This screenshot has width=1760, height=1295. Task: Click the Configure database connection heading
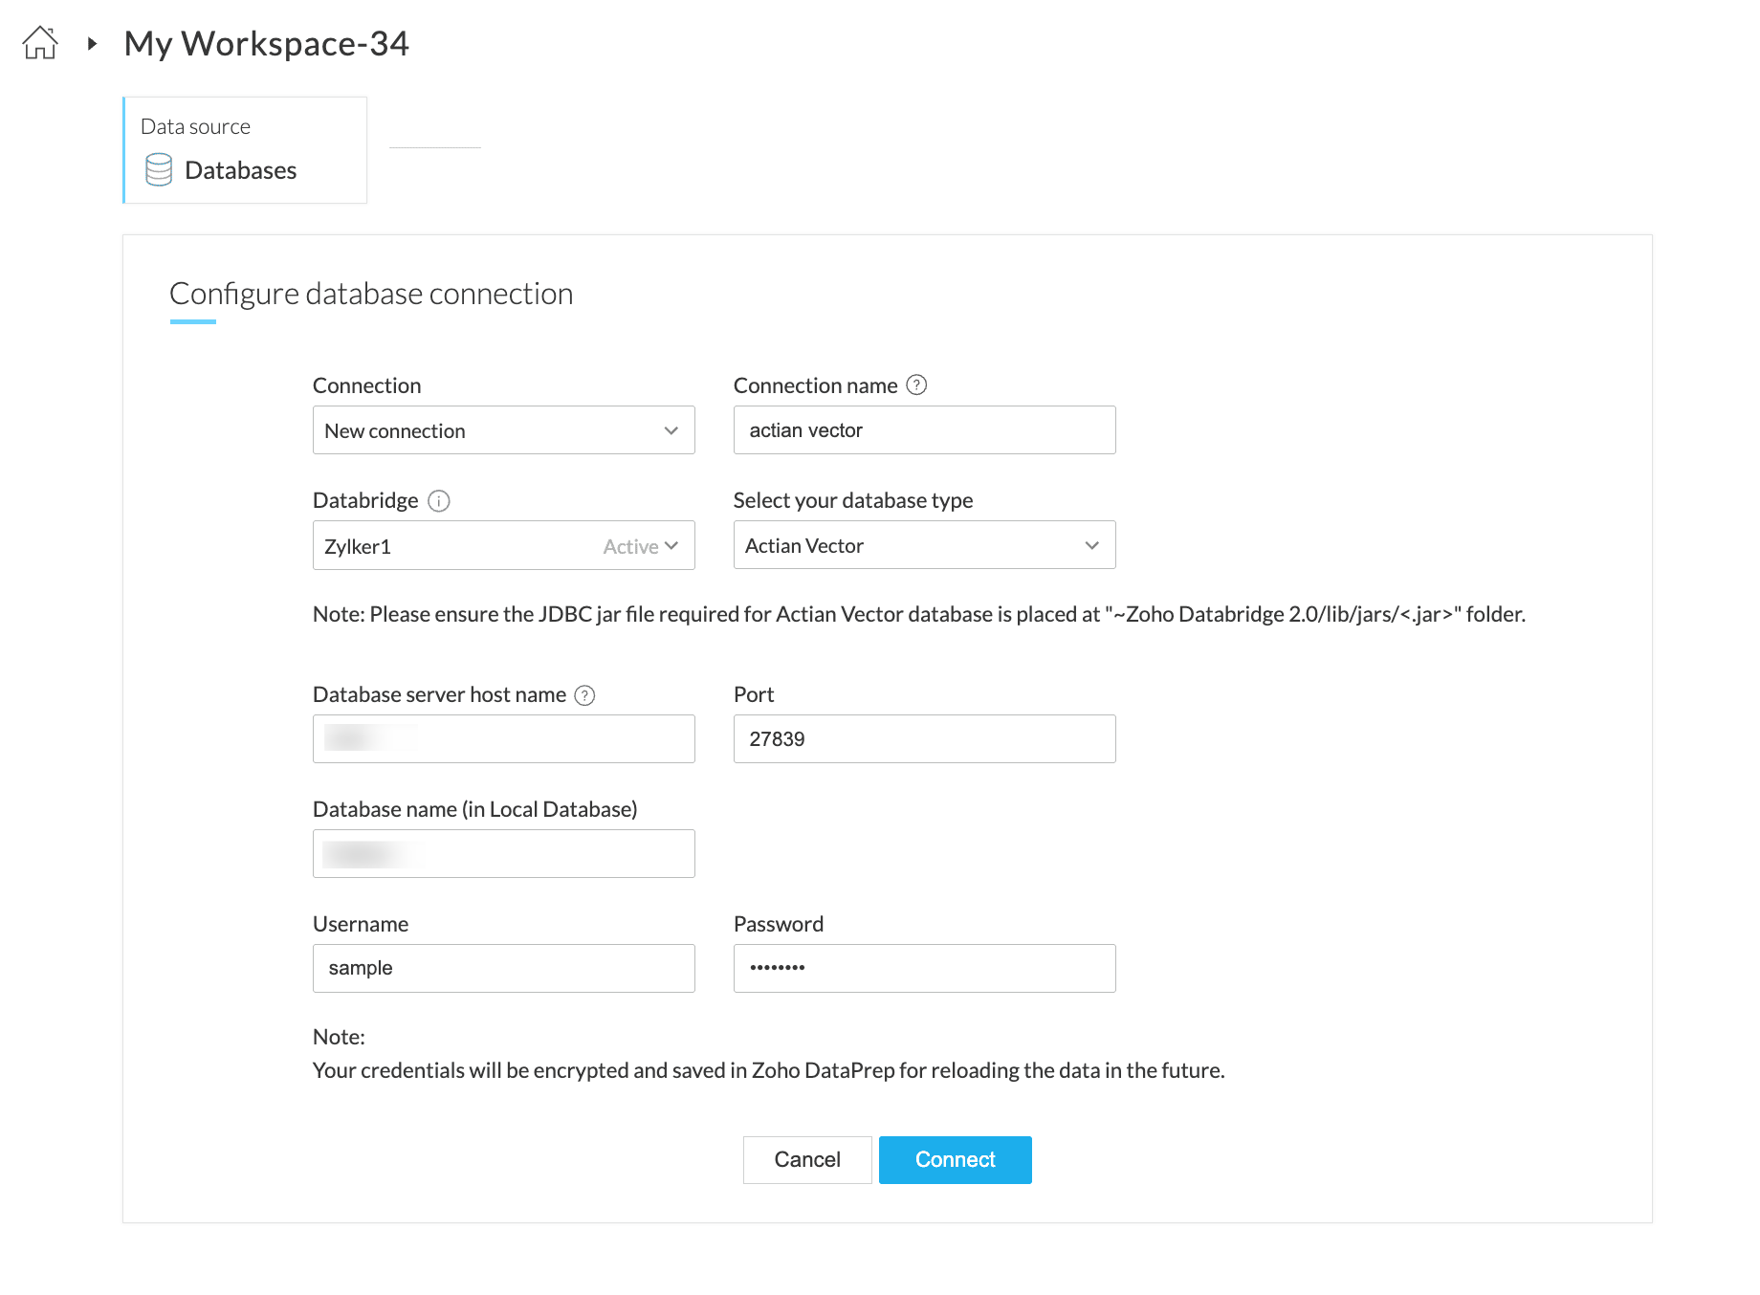pyautogui.click(x=371, y=294)
